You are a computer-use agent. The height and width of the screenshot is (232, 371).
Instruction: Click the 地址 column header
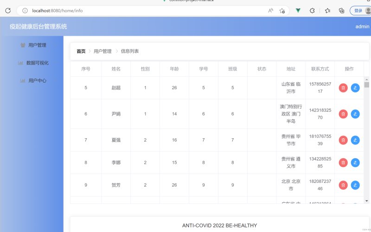pyautogui.click(x=291, y=69)
